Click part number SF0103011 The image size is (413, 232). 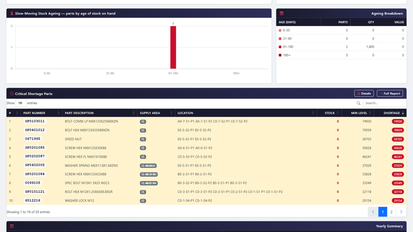(x=35, y=121)
